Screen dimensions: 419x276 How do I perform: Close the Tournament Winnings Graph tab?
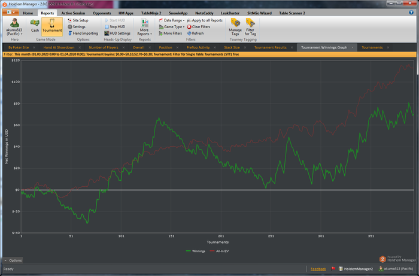(x=353, y=47)
